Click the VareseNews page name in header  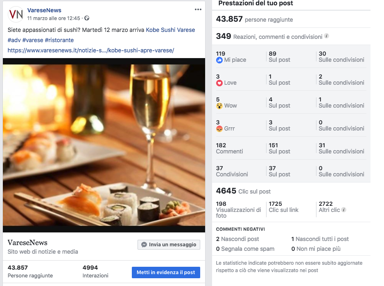[44, 10]
